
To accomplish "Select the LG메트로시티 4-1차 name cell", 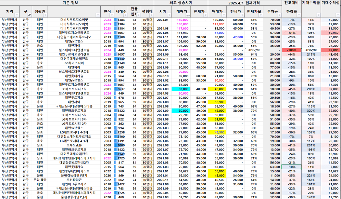I will (x=74, y=141).
